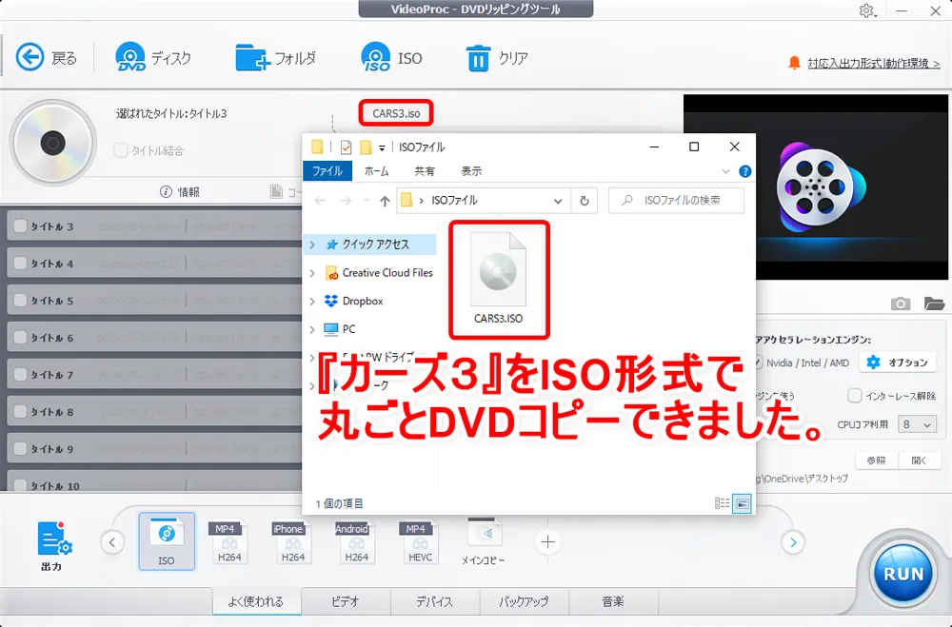952x627 pixels.
Task: Select the よく使われる format tab
Action: (256, 601)
